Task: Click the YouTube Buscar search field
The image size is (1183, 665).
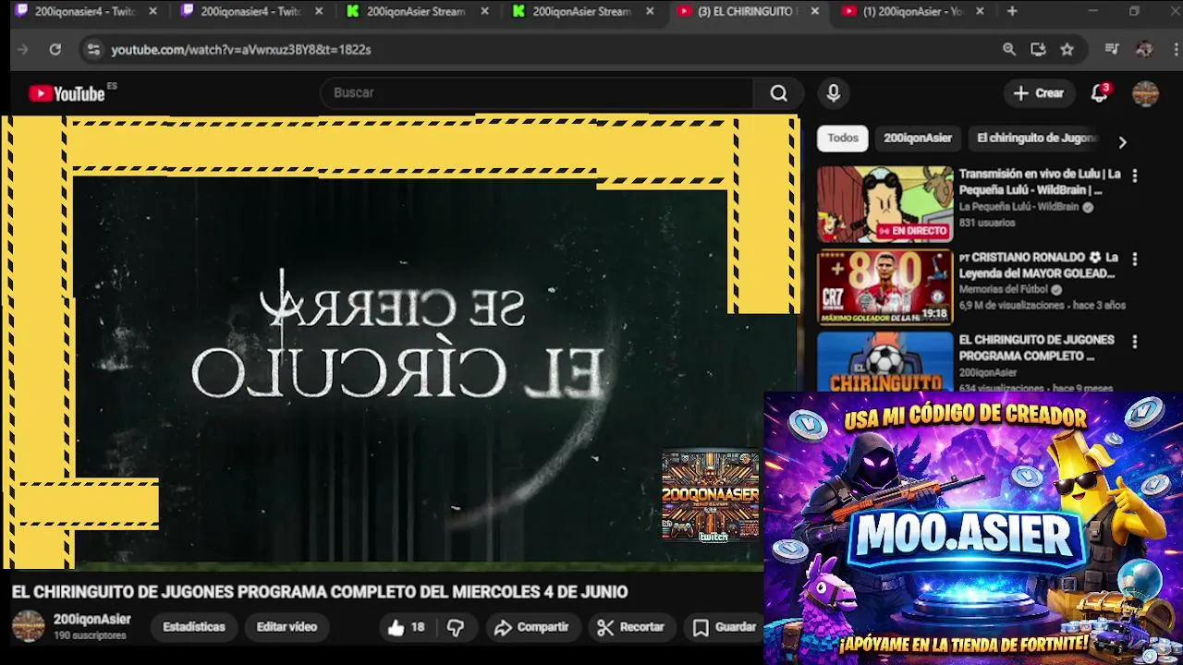Action: (x=536, y=93)
